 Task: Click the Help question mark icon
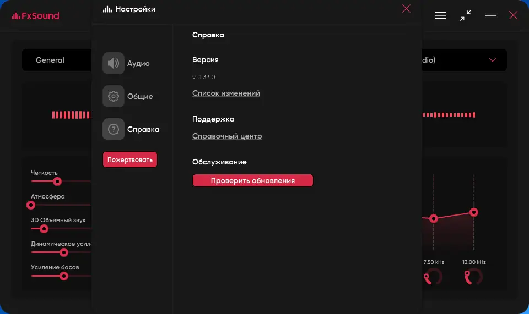(x=113, y=129)
